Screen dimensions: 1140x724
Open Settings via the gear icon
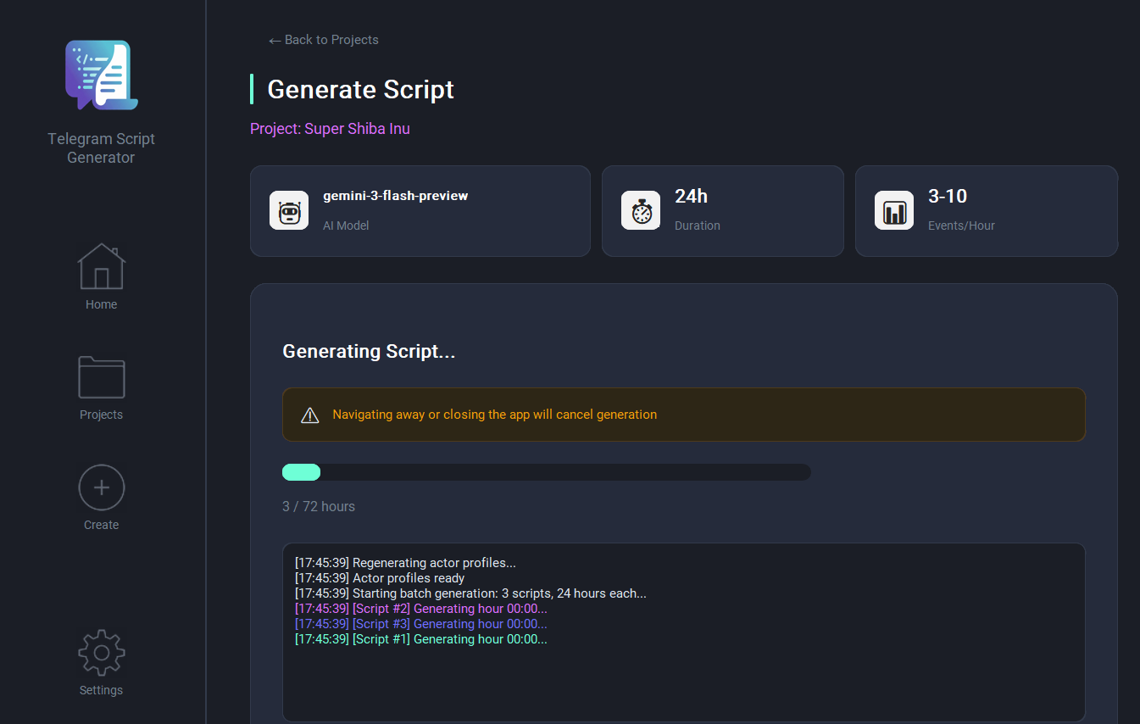pyautogui.click(x=101, y=652)
